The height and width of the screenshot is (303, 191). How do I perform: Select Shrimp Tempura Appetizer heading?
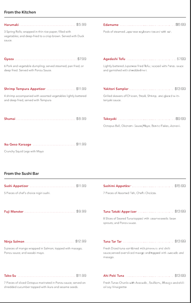click(x=25, y=89)
